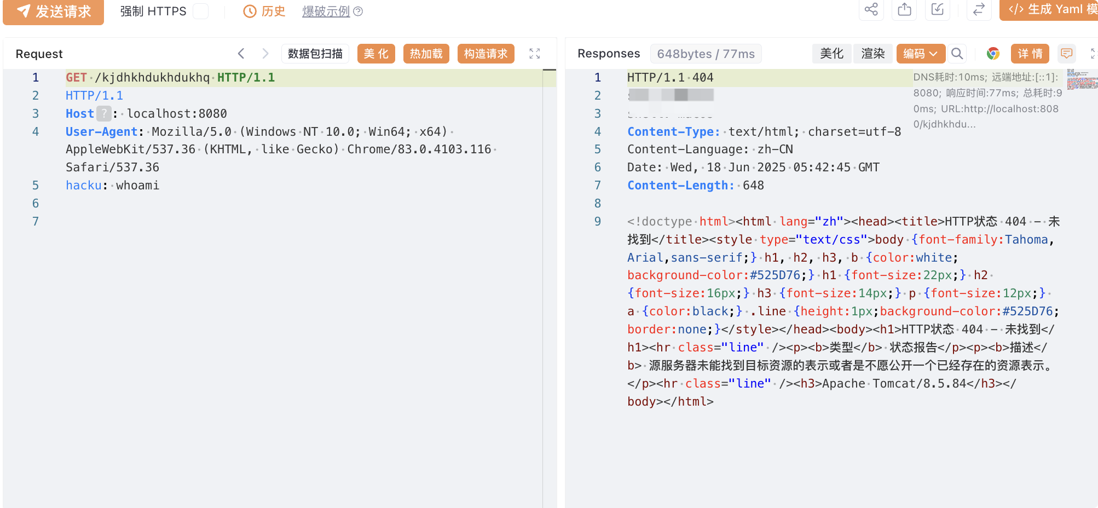Click the response minimap thumbnail
The width and height of the screenshot is (1098, 508).
(1082, 79)
